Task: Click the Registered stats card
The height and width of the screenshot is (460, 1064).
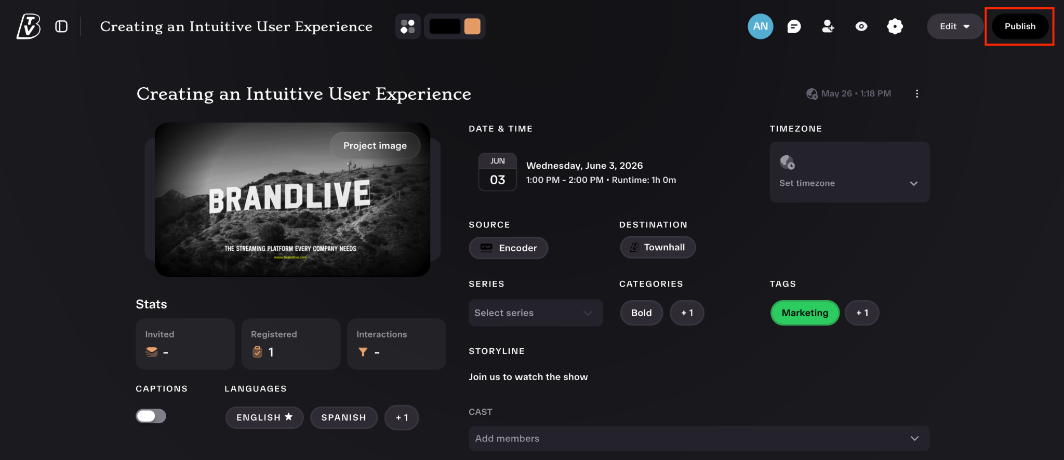Action: pos(291,344)
